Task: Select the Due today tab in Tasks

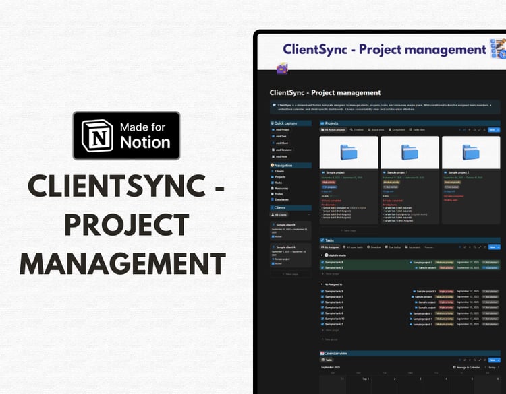Action: point(393,247)
